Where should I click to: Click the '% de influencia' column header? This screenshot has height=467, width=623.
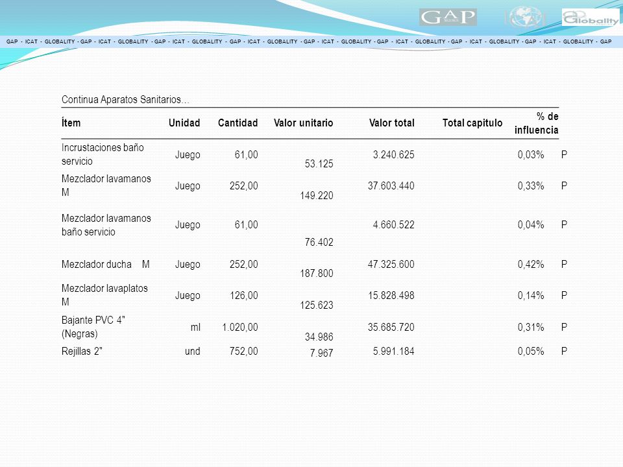click(x=537, y=123)
